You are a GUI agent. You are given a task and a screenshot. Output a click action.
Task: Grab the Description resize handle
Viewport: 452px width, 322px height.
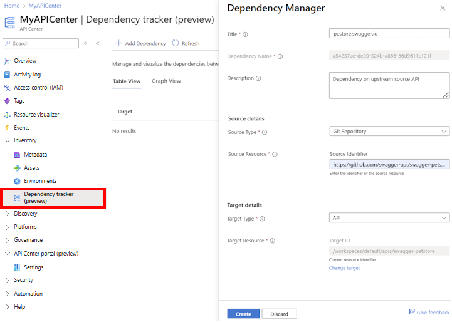pyautogui.click(x=446, y=95)
